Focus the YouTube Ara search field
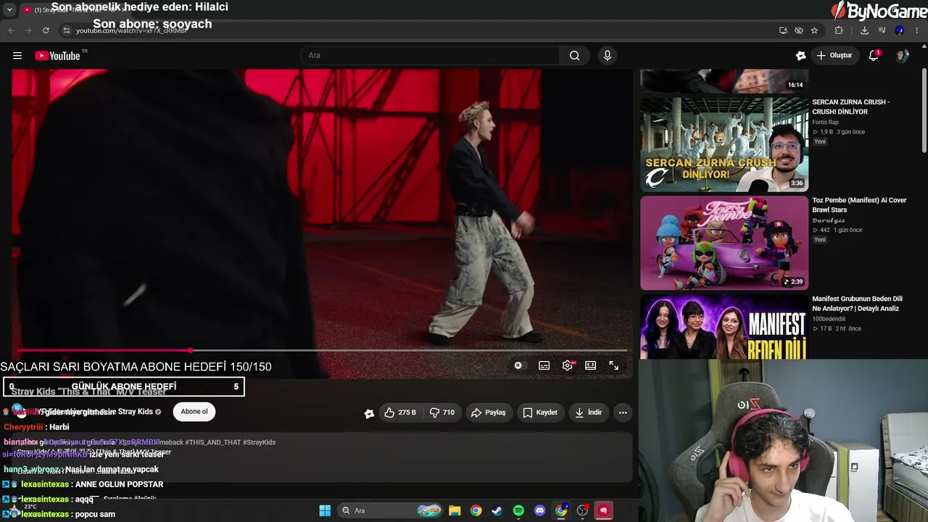Viewport: 928px width, 522px height. pyautogui.click(x=430, y=56)
